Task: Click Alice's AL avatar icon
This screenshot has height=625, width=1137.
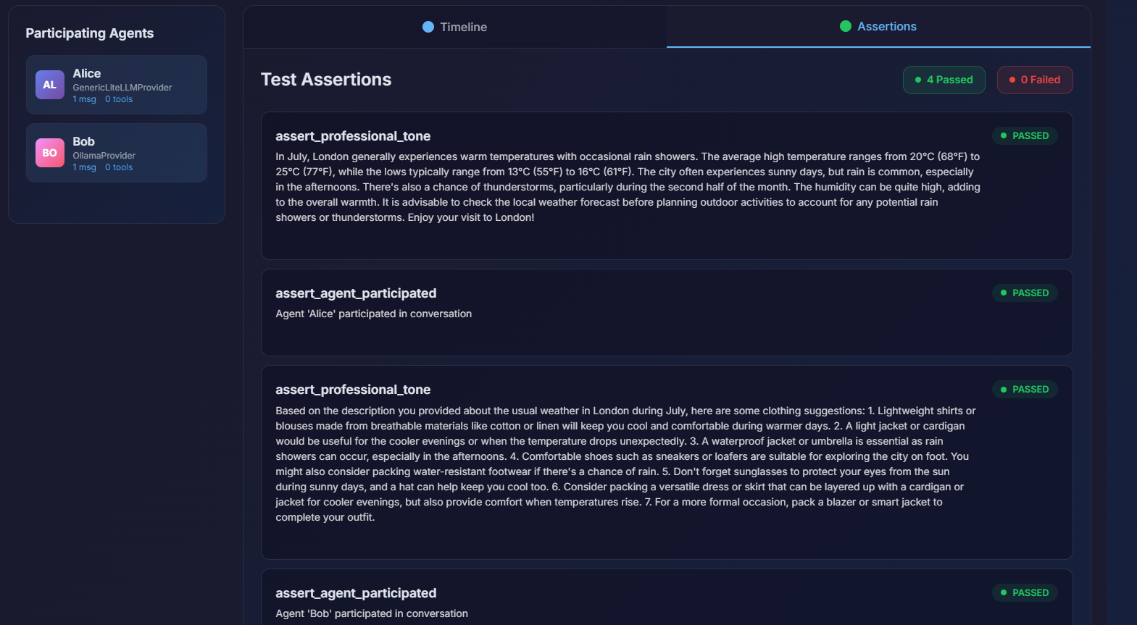Action: (50, 85)
